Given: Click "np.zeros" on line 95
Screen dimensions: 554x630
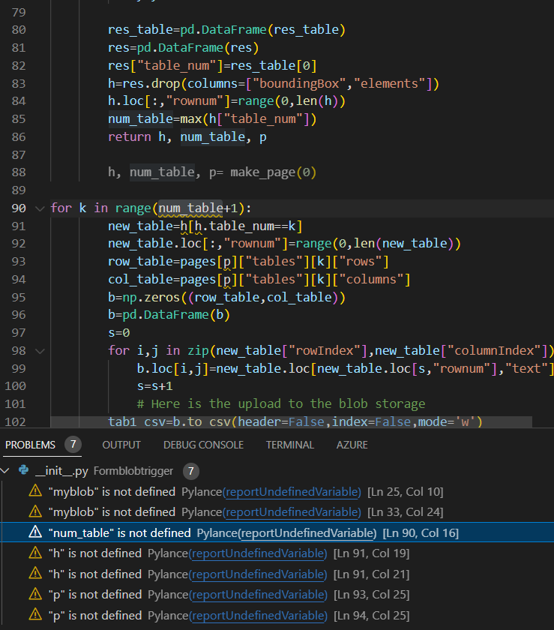Looking at the screenshot, I should pyautogui.click(x=151, y=297).
